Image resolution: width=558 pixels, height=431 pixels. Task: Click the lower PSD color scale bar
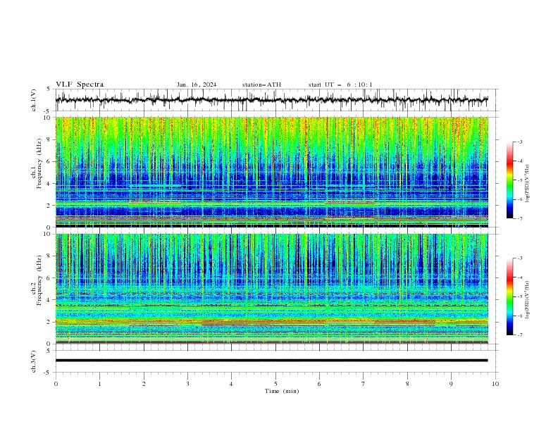coord(510,296)
